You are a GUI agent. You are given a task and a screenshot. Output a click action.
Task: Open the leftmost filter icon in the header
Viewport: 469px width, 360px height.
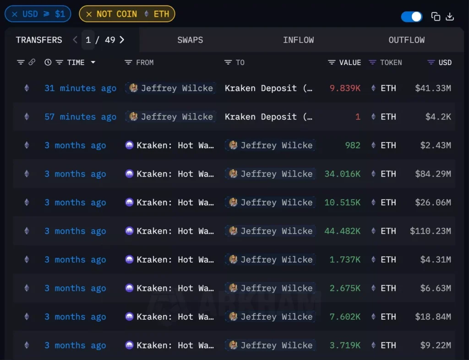21,62
